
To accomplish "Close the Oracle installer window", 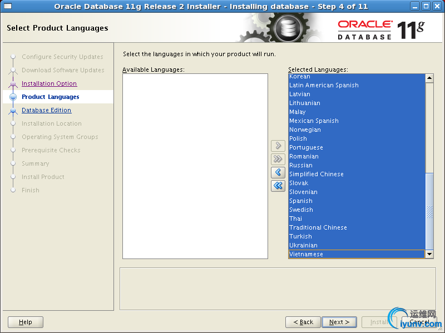I will (x=437, y=6).
